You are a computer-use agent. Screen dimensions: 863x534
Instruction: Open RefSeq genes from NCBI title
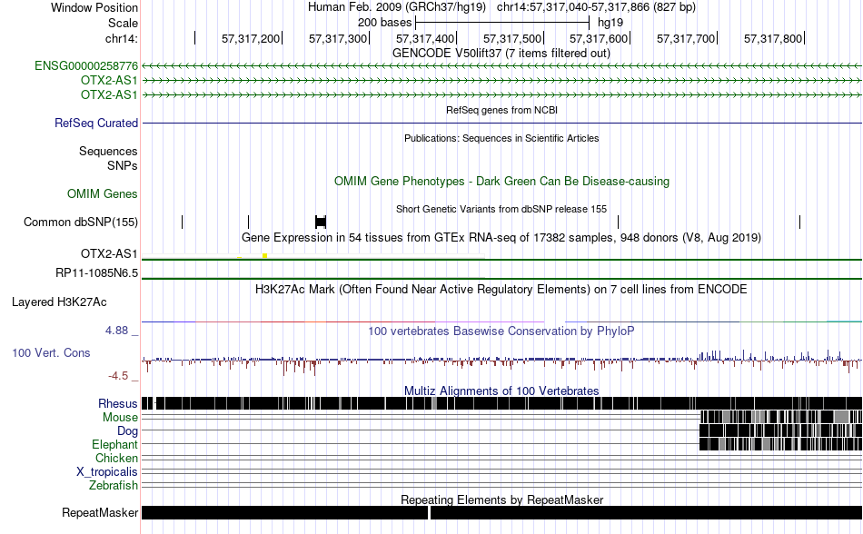click(x=501, y=110)
